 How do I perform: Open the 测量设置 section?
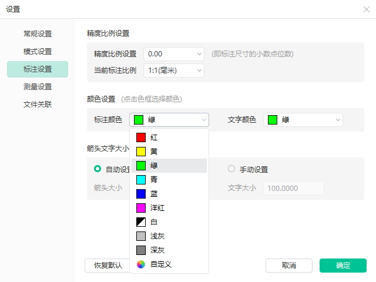(x=38, y=87)
